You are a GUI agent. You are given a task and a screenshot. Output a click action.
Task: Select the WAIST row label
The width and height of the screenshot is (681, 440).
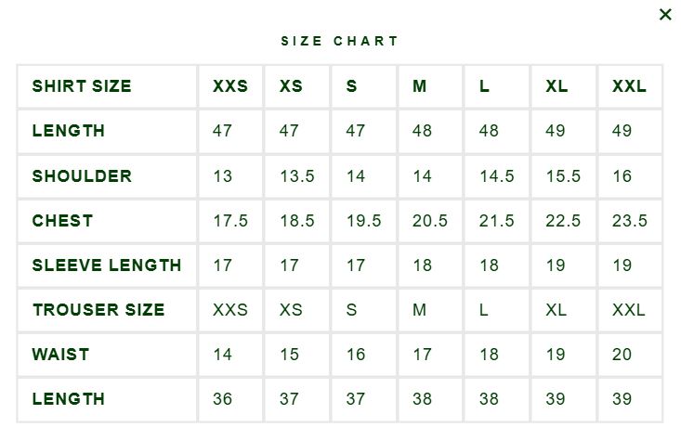60,355
